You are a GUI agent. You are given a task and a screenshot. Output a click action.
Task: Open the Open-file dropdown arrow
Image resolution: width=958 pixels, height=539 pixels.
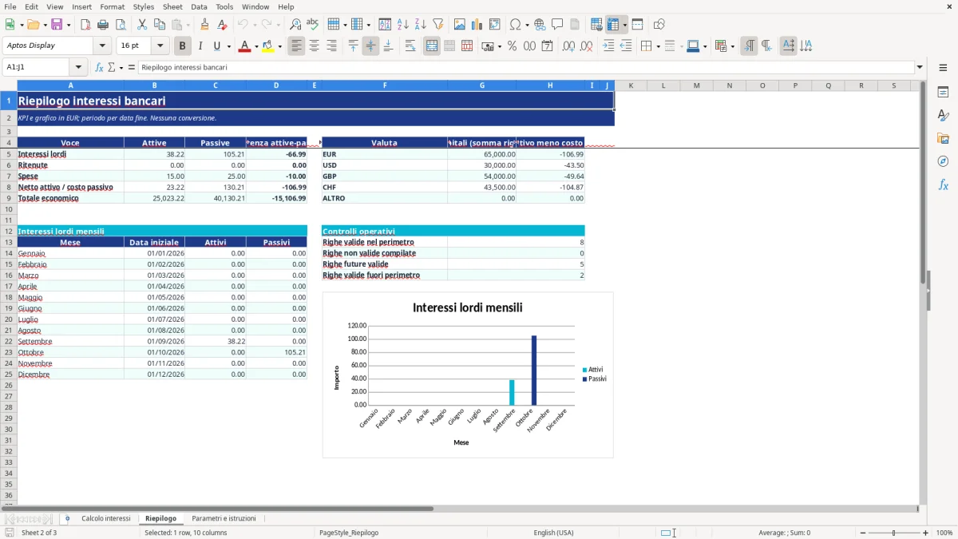[x=44, y=25]
